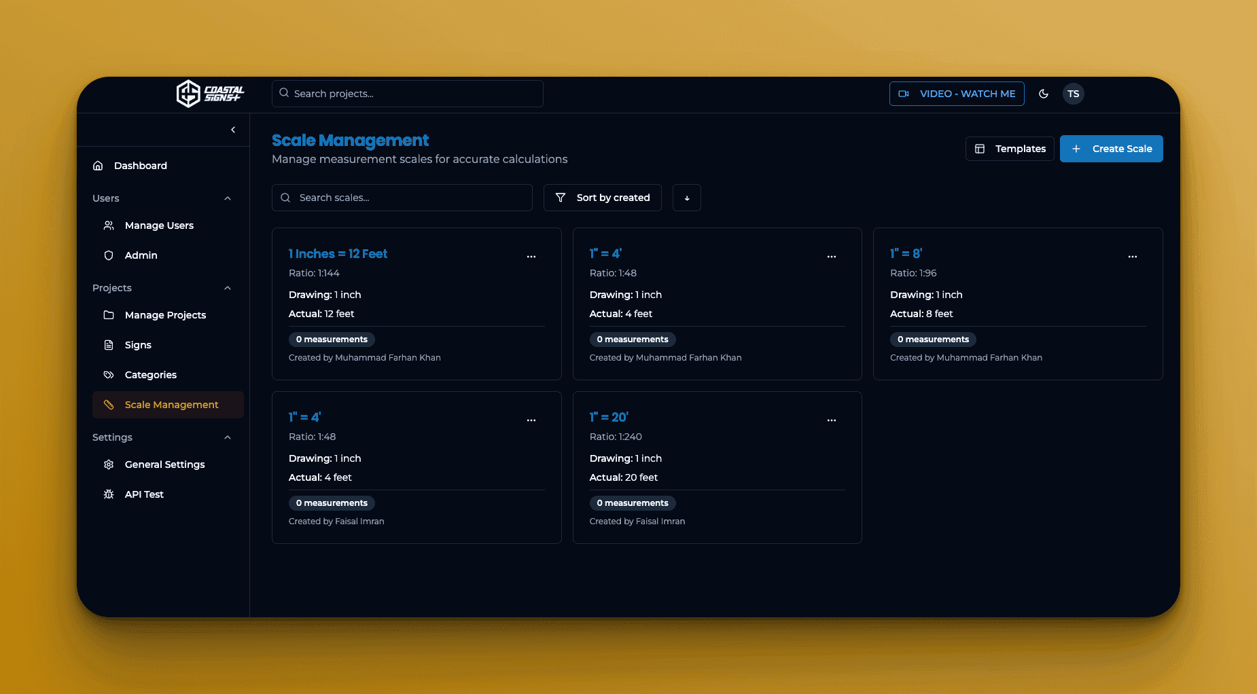Open Manage Projects
The width and height of the screenshot is (1257, 694).
(168, 315)
